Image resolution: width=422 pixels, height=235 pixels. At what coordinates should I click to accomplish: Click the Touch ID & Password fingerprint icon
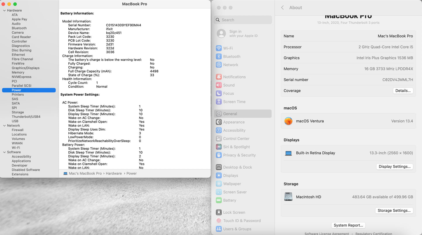(218, 221)
